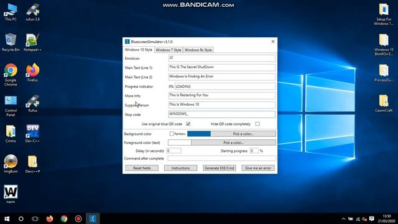Click the Reset fields button
This screenshot has height=224, width=398.
pos(142,168)
